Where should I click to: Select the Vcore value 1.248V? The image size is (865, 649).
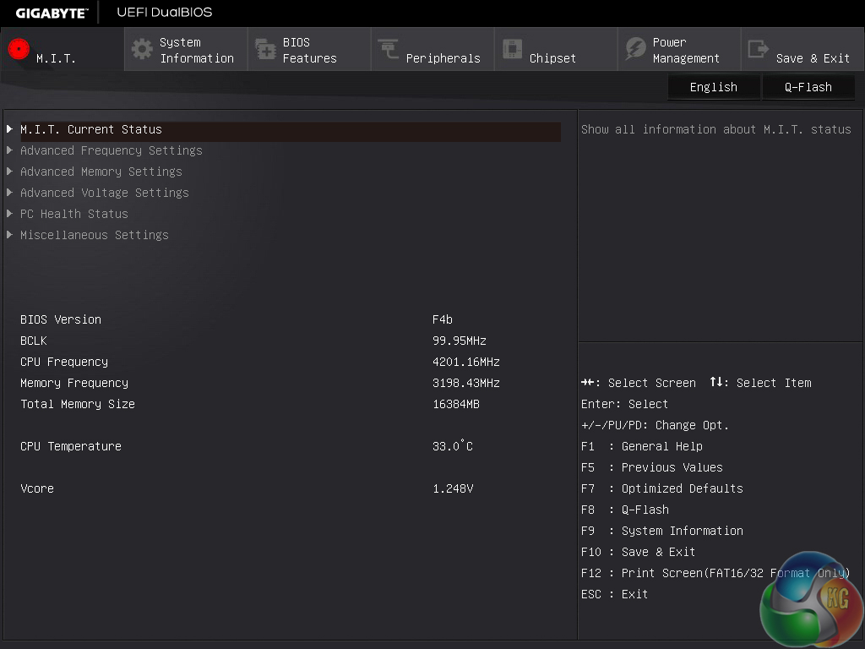(453, 488)
